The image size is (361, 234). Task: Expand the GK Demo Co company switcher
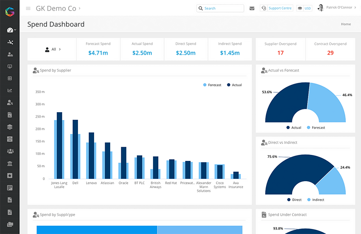(x=58, y=8)
